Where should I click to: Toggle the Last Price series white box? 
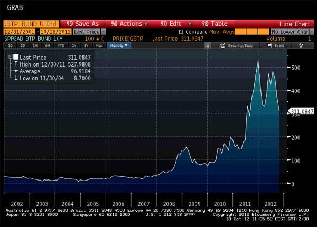(x=16, y=56)
